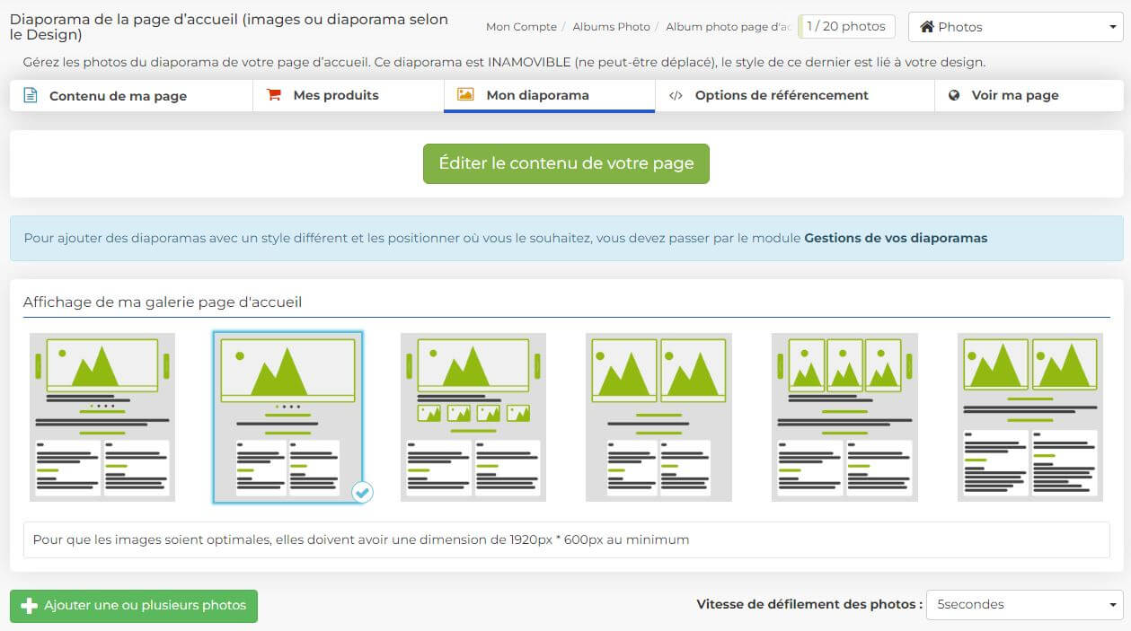
Task: Click the globe icon beside Voir ma page
Action: pos(954,95)
